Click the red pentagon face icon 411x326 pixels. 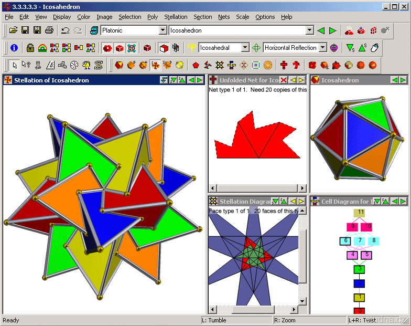[196, 65]
